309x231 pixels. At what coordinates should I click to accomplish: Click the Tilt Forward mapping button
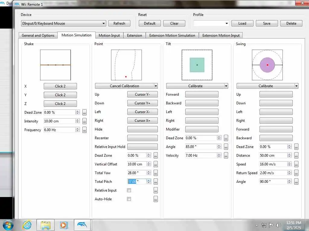point(202,94)
